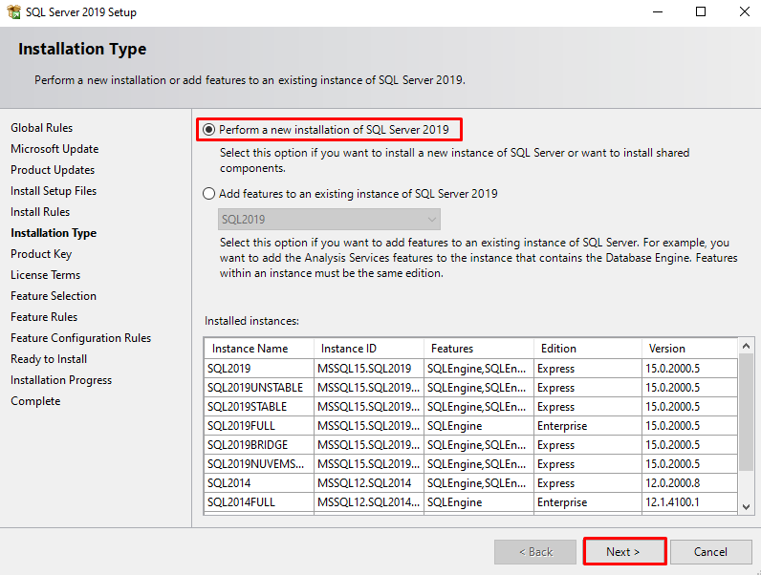Select the SQL2019FULL instance row
Image resolution: width=761 pixels, height=575 pixels.
[x=470, y=426]
